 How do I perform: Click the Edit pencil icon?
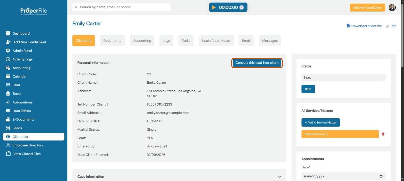(387, 26)
